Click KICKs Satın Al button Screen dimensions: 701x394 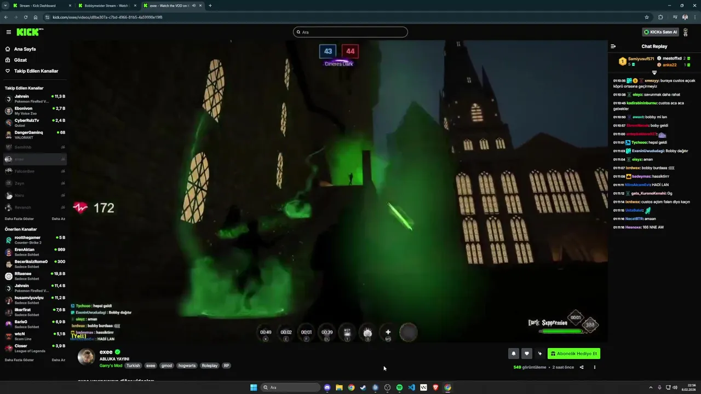point(660,32)
